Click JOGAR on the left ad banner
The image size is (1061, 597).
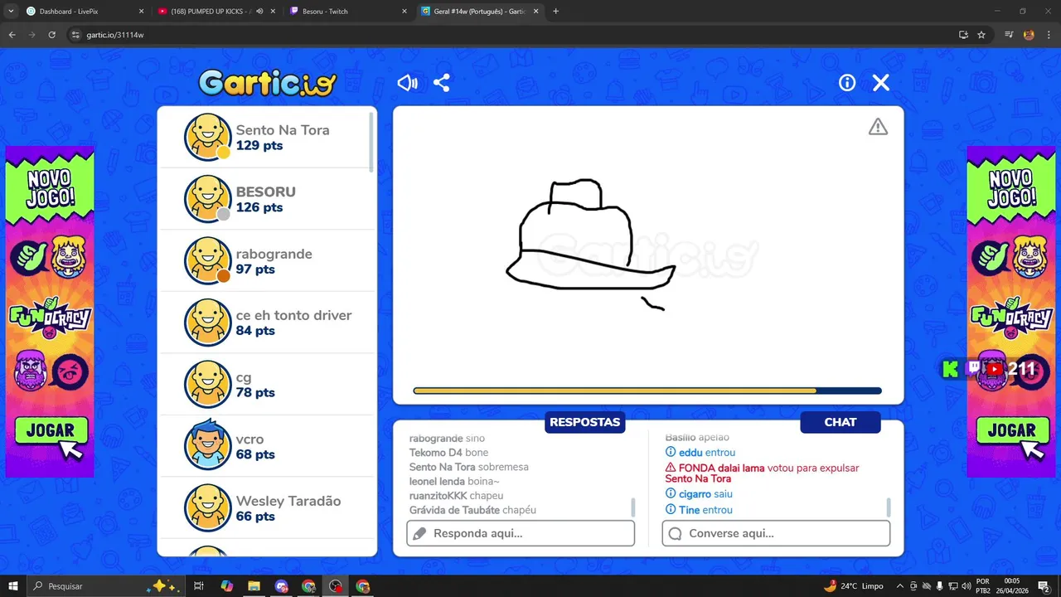[50, 431]
